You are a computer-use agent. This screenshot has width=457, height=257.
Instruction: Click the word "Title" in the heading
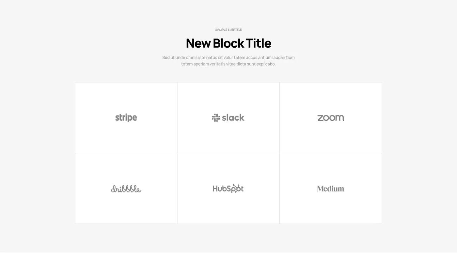[258, 43]
